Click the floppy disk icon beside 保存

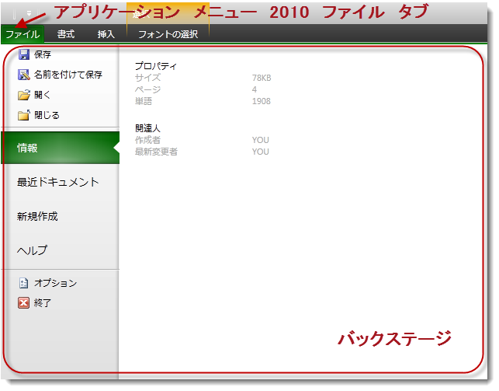coord(24,54)
